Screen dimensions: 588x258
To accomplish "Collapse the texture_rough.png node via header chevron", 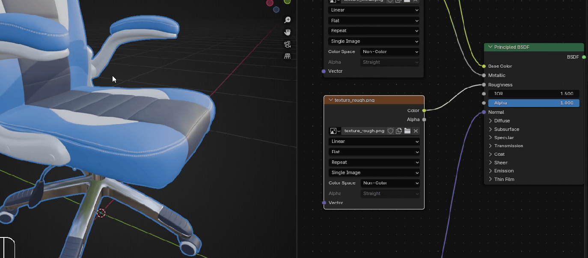I will click(330, 100).
